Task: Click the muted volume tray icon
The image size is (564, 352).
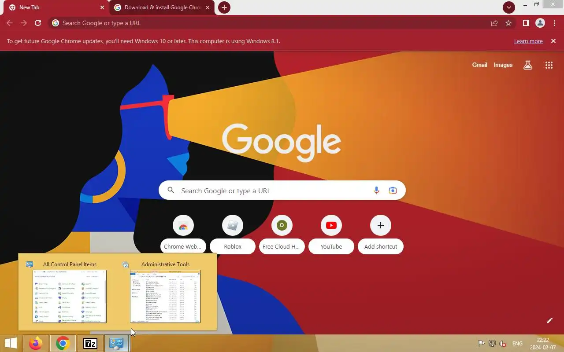Action: (502, 344)
